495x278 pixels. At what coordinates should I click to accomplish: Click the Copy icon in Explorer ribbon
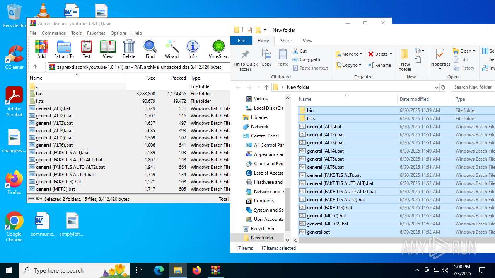click(x=266, y=58)
